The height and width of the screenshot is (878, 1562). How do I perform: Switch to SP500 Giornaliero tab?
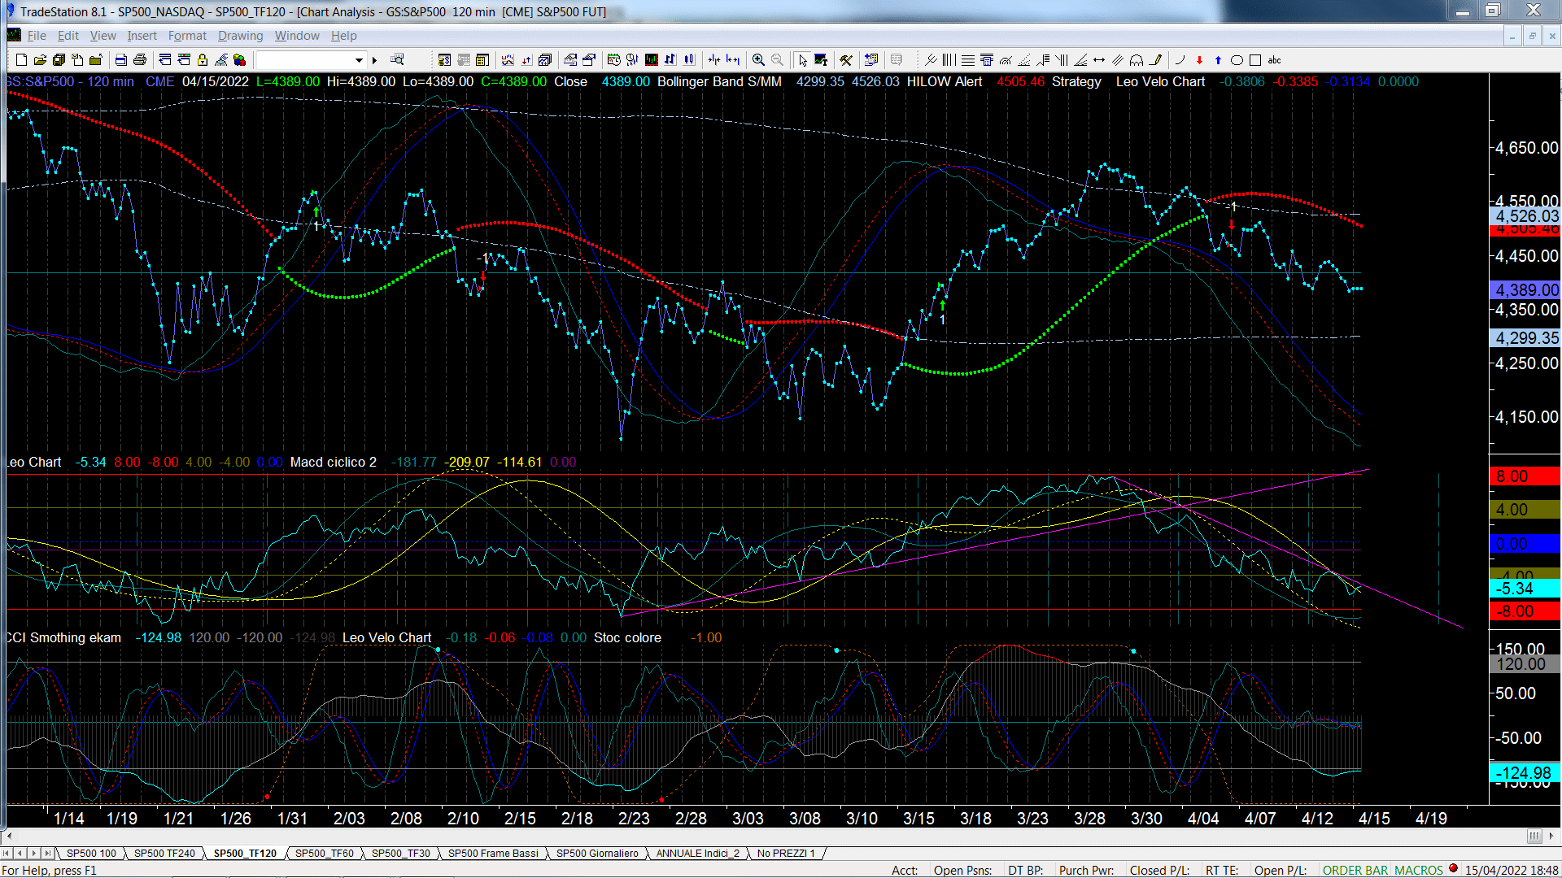(x=597, y=853)
